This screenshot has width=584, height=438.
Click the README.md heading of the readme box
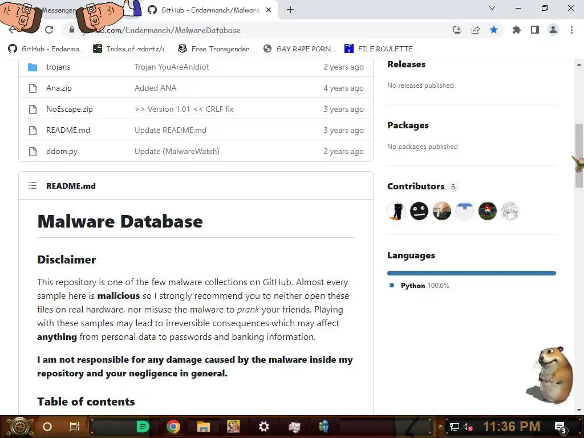[x=71, y=186]
